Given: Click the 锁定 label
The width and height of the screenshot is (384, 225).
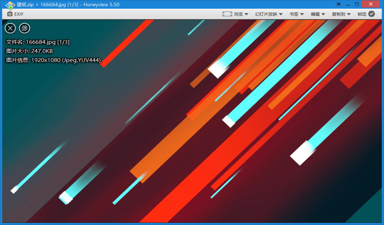Looking at the screenshot, I should pyautogui.click(x=362, y=14).
